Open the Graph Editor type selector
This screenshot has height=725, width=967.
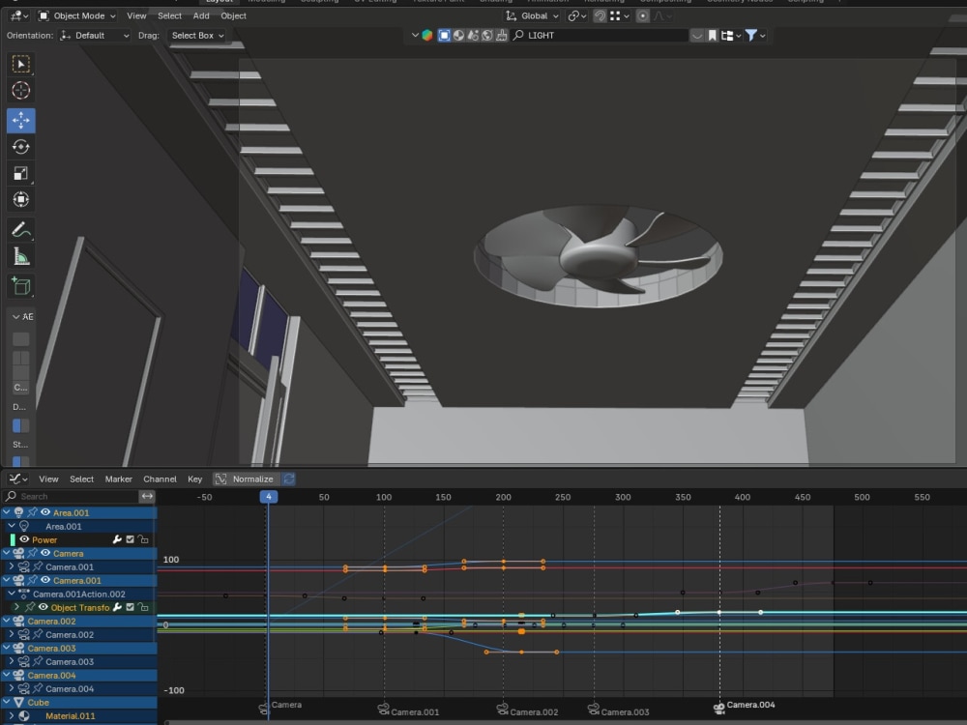click(17, 479)
